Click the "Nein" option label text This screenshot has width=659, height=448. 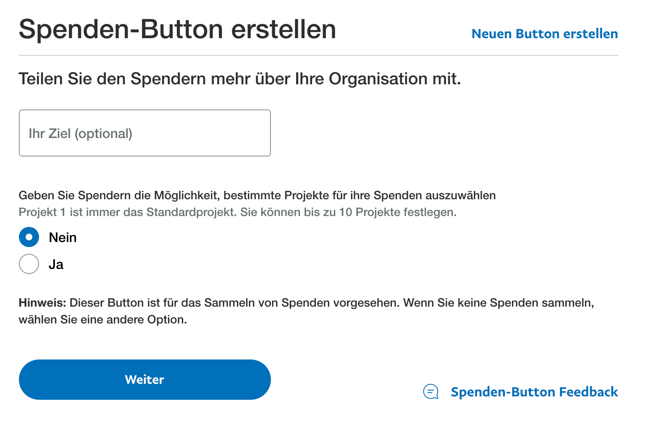coord(63,238)
